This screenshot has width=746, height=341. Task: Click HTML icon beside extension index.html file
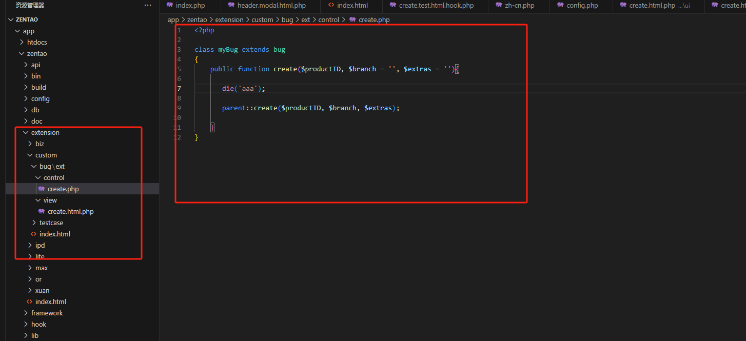pyautogui.click(x=33, y=234)
